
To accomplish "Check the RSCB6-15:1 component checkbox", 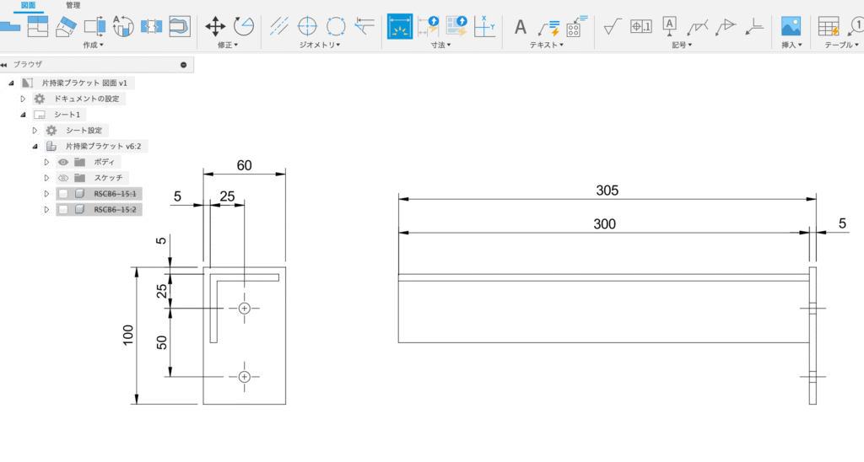I will click(x=62, y=194).
